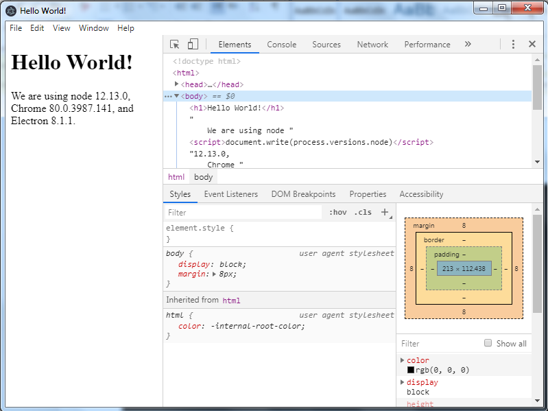Click the box model margin label

pyautogui.click(x=424, y=226)
